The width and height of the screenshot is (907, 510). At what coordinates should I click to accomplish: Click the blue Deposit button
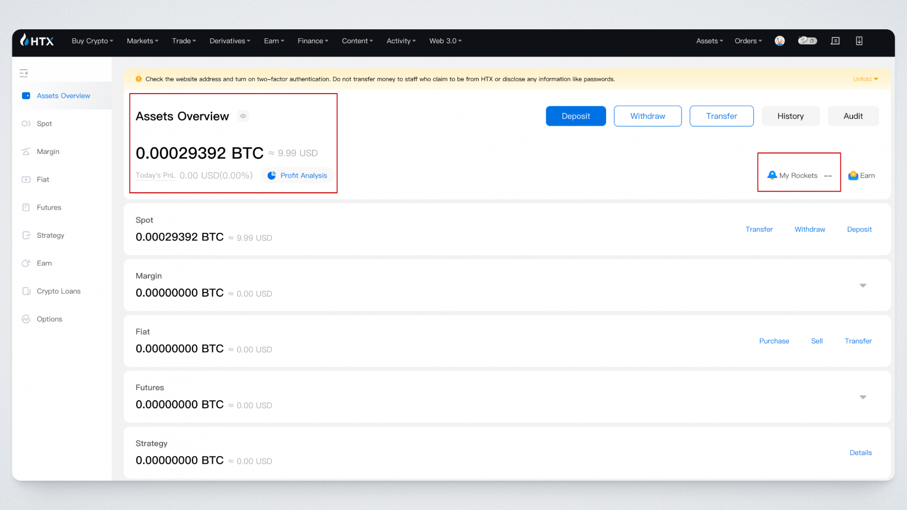[575, 116]
